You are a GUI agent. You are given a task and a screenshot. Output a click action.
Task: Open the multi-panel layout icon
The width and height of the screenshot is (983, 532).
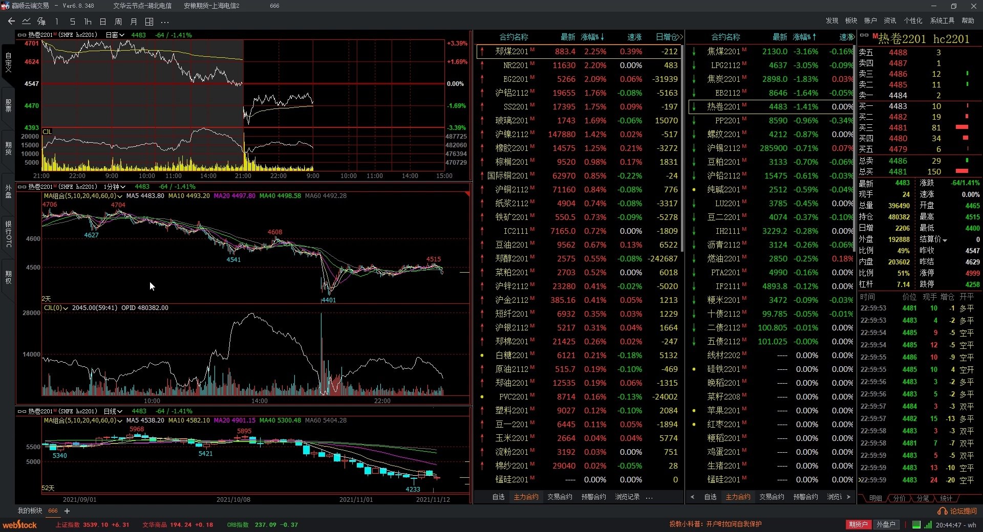coord(149,21)
